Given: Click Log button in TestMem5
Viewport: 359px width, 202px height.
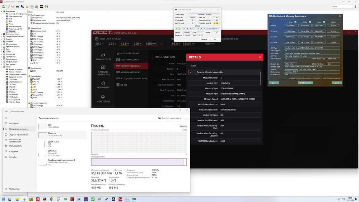Looking at the screenshot, I should [x=215, y=39].
